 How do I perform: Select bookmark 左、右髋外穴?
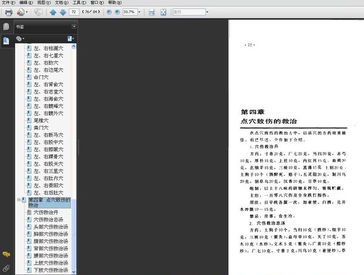point(49,113)
